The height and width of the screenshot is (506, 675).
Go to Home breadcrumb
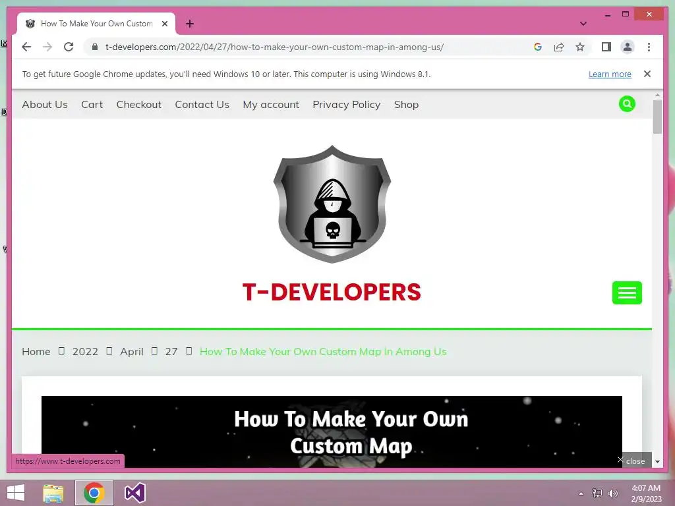[x=36, y=352]
